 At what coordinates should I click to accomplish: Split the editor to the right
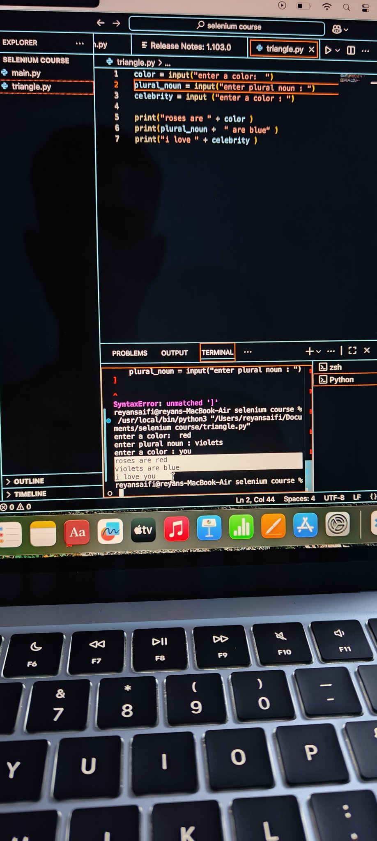(351, 50)
